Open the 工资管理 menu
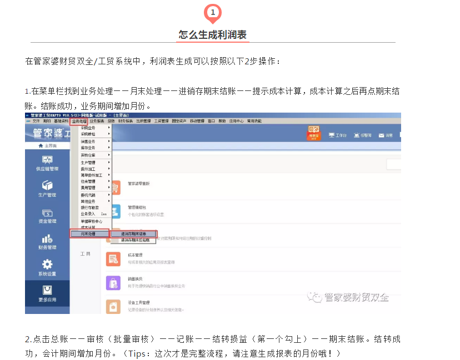The height and width of the screenshot is (360, 460). (161, 121)
